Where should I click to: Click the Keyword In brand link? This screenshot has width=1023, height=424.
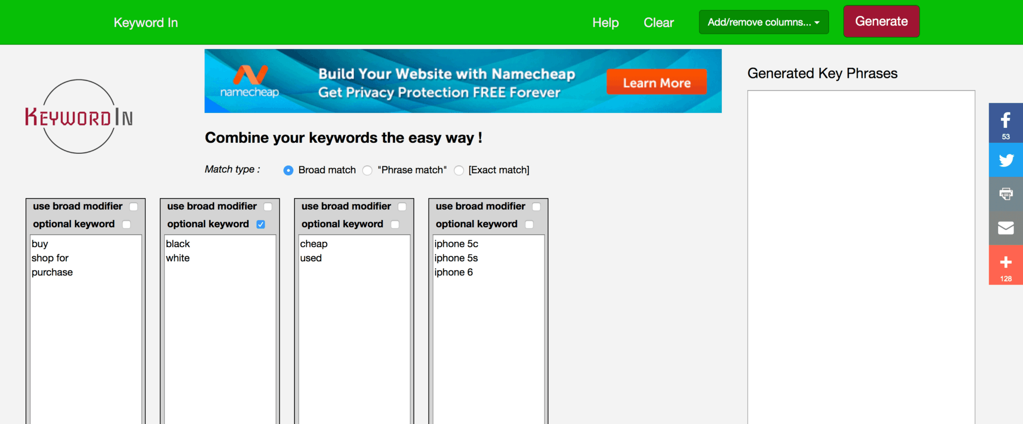pyautogui.click(x=146, y=22)
